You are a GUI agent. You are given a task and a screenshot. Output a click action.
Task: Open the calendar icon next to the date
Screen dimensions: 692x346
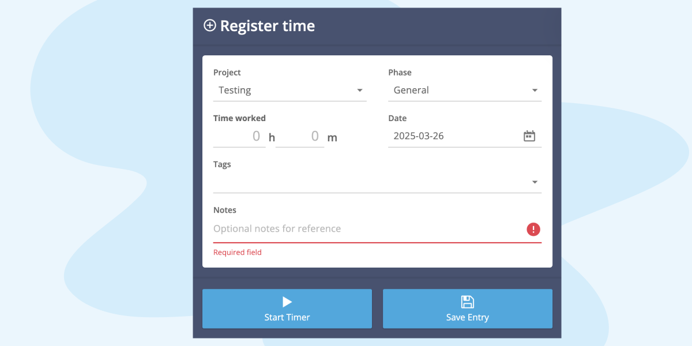tap(529, 135)
